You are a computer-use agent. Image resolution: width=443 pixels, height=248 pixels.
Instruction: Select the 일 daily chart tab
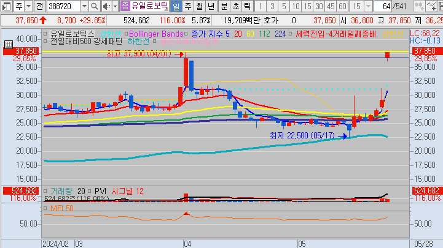tap(176, 6)
